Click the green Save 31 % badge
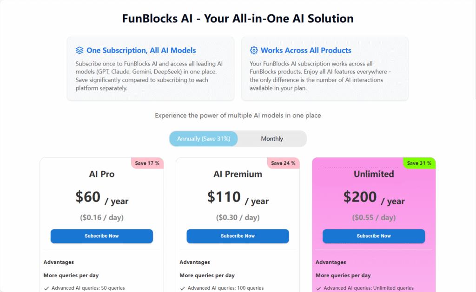Image resolution: width=476 pixels, height=292 pixels. (x=419, y=163)
